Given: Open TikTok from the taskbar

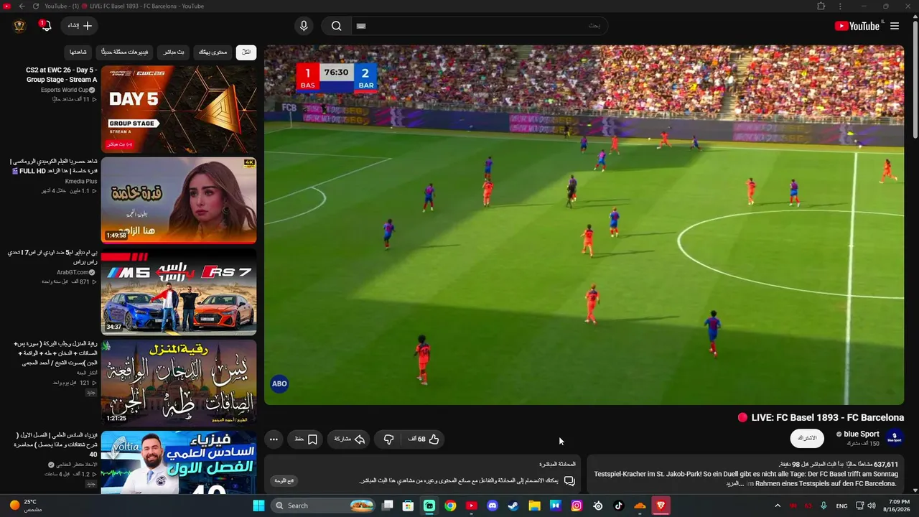Looking at the screenshot, I should (x=618, y=506).
